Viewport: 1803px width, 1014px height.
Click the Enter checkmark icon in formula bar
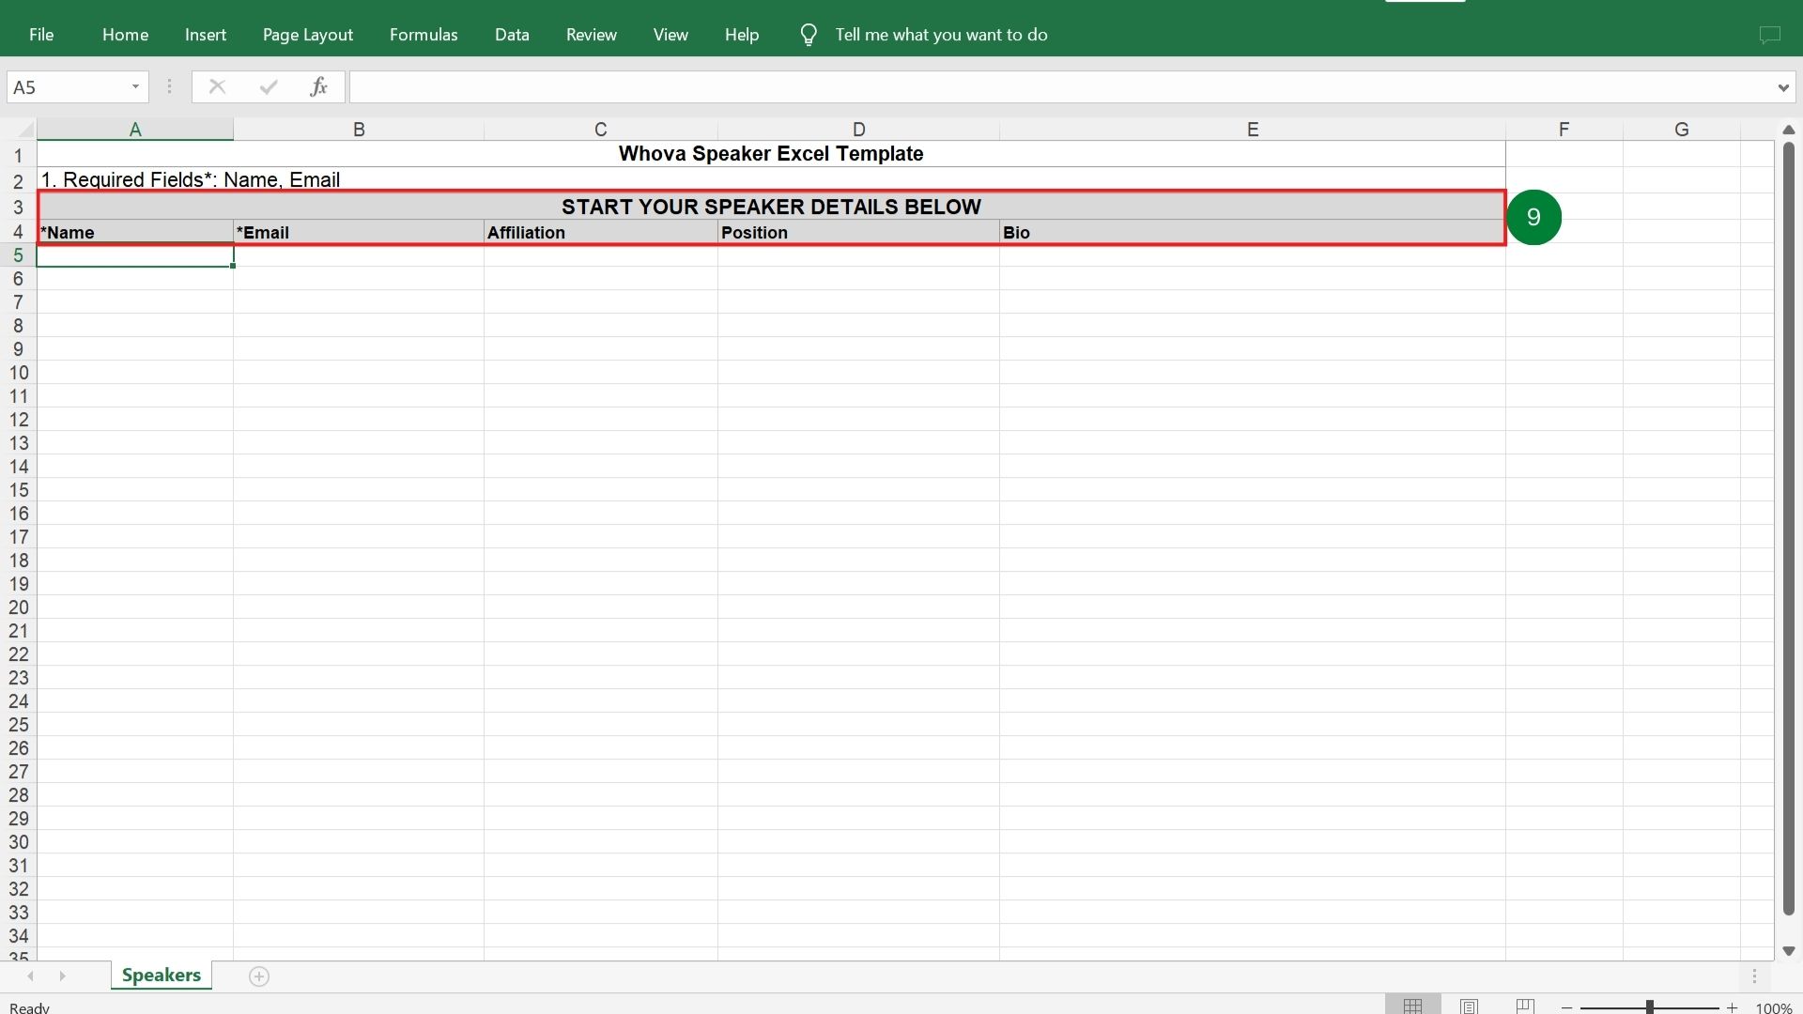coord(269,87)
